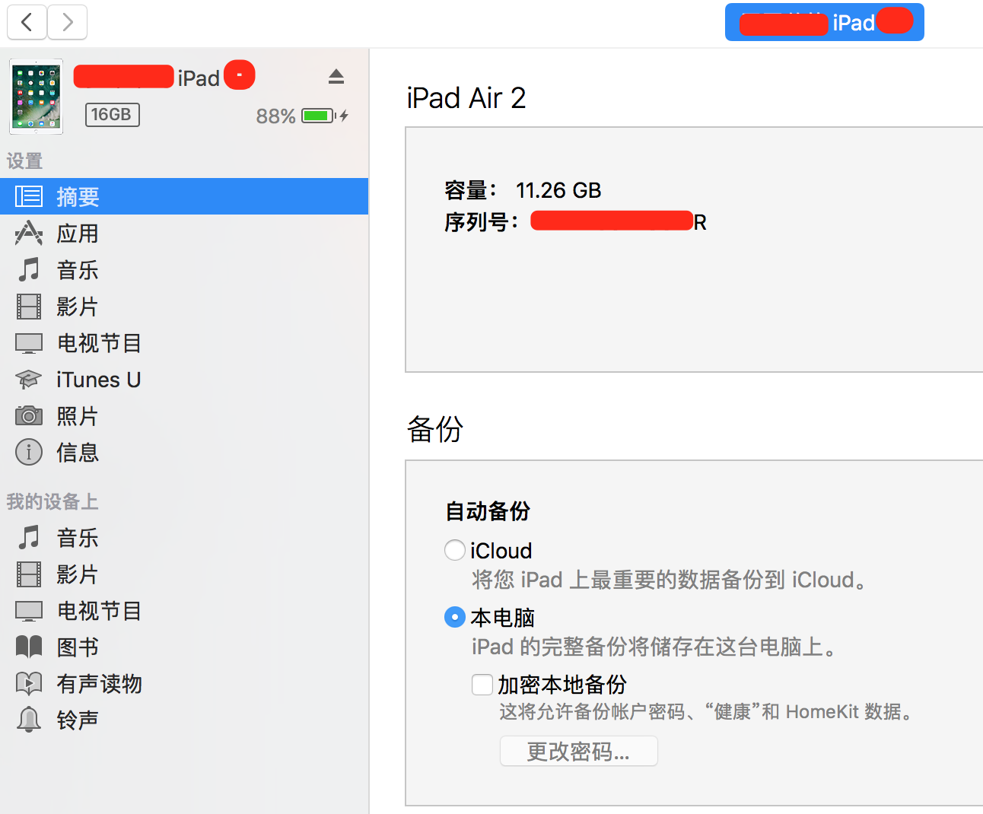Click the 电视节目 screen icon under 我的设备上

coord(29,611)
